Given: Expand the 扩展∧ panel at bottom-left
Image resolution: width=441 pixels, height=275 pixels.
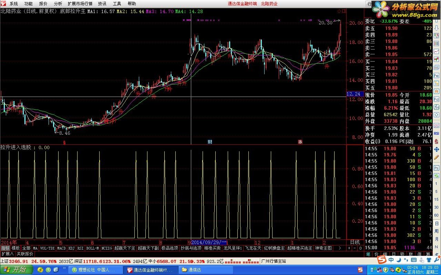Looking at the screenshot, I should coord(7,254).
